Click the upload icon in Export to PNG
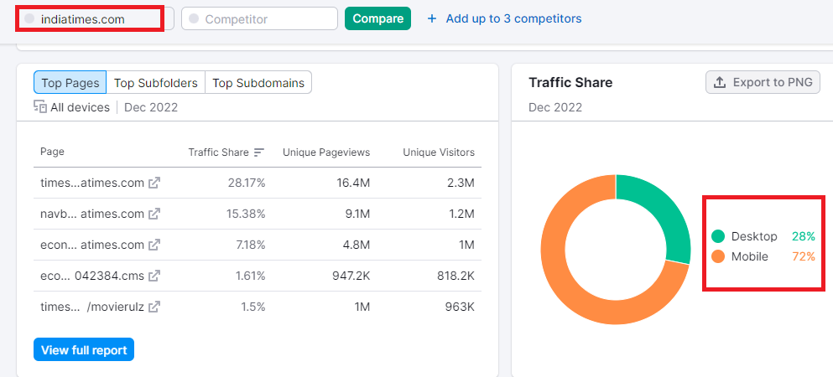The height and width of the screenshot is (377, 833). coord(719,82)
